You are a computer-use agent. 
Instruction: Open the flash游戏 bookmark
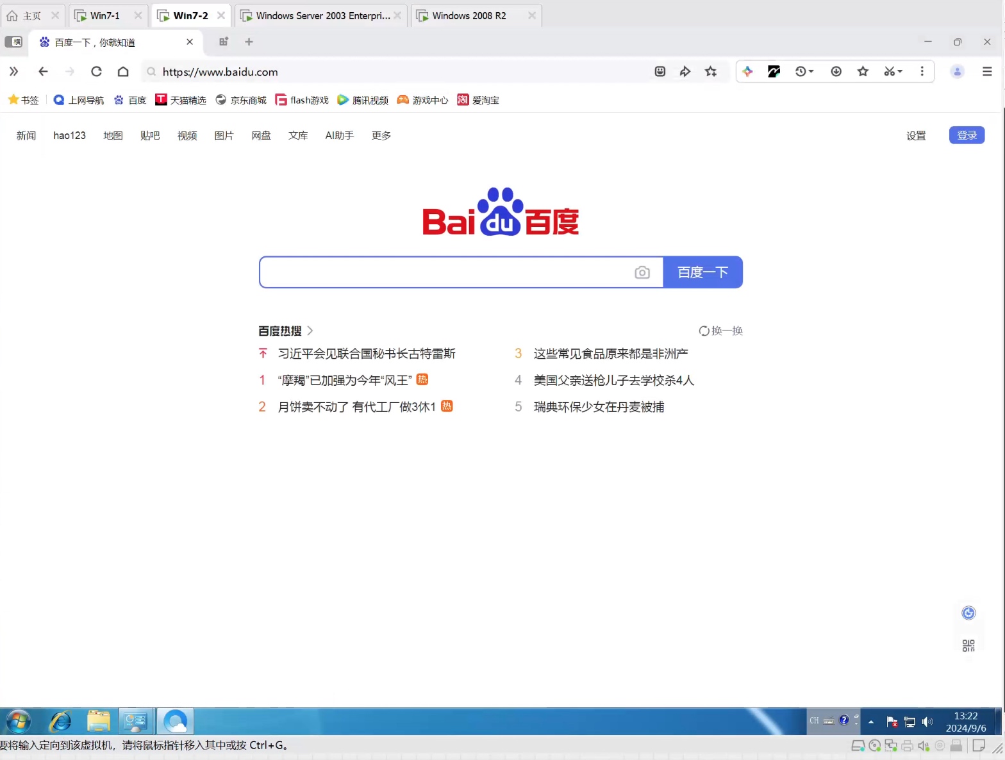coord(302,100)
